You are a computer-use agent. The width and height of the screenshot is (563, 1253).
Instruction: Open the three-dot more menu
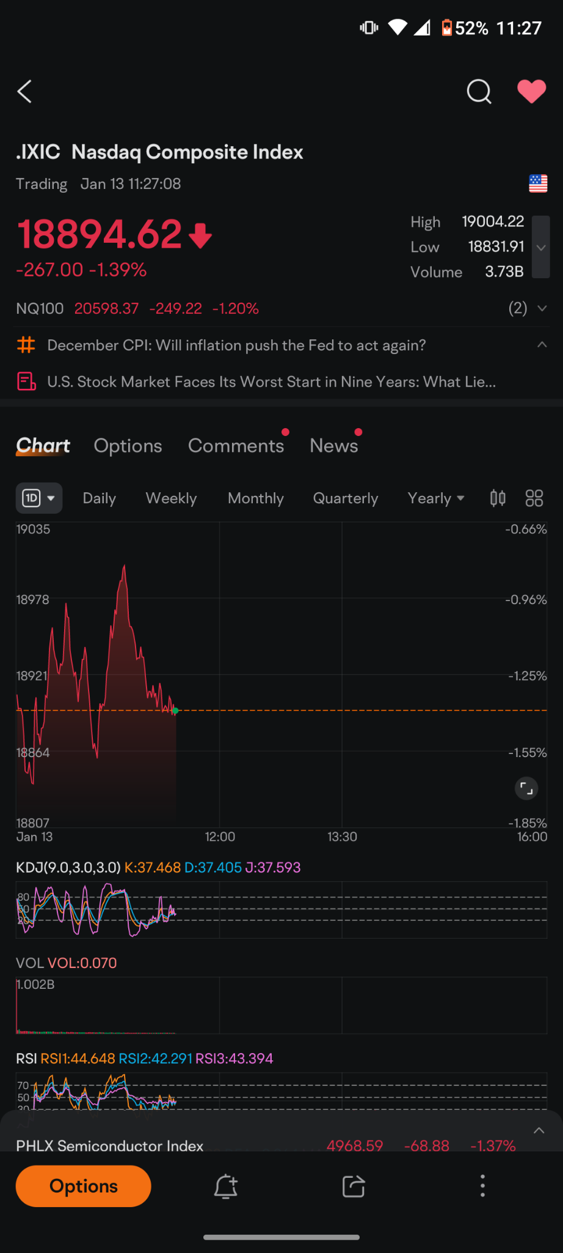(482, 1186)
